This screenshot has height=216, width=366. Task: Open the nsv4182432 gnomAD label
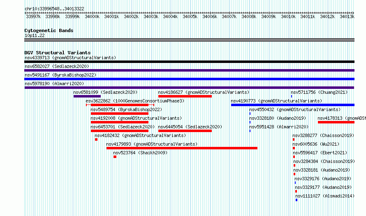click(140, 135)
